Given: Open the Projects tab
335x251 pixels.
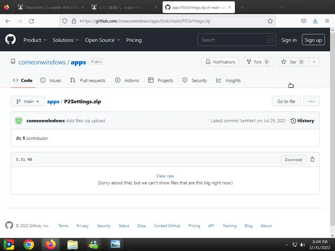Looking at the screenshot, I should [160, 80].
